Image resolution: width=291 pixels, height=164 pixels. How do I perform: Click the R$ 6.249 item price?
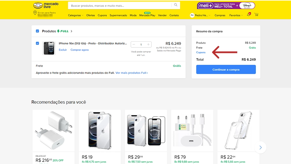[x=173, y=43]
